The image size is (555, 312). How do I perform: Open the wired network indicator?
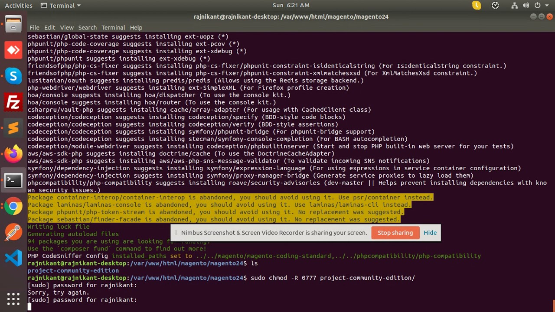point(515,6)
